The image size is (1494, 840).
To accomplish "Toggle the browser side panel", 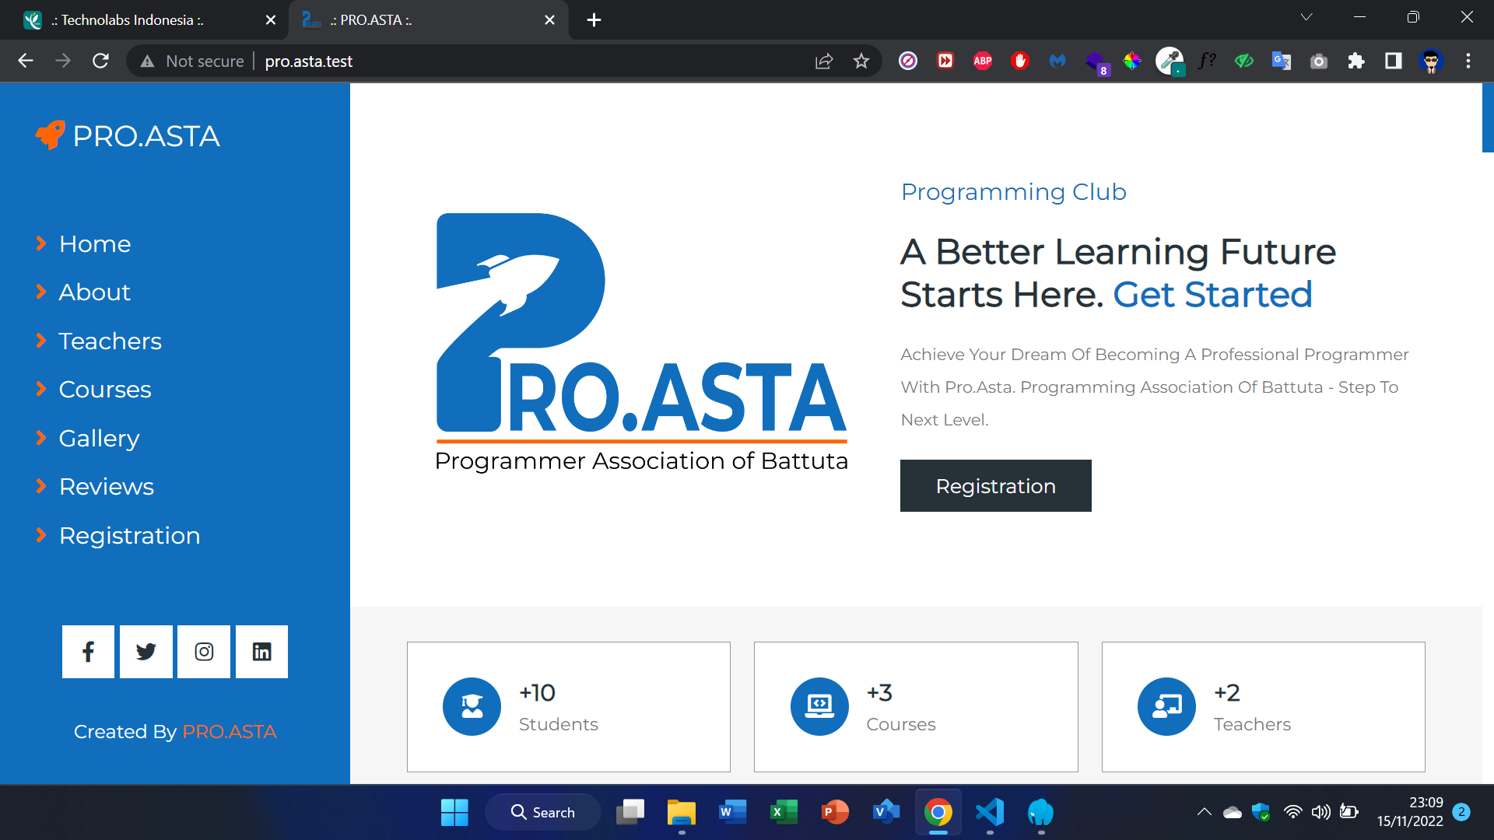I will pos(1393,61).
